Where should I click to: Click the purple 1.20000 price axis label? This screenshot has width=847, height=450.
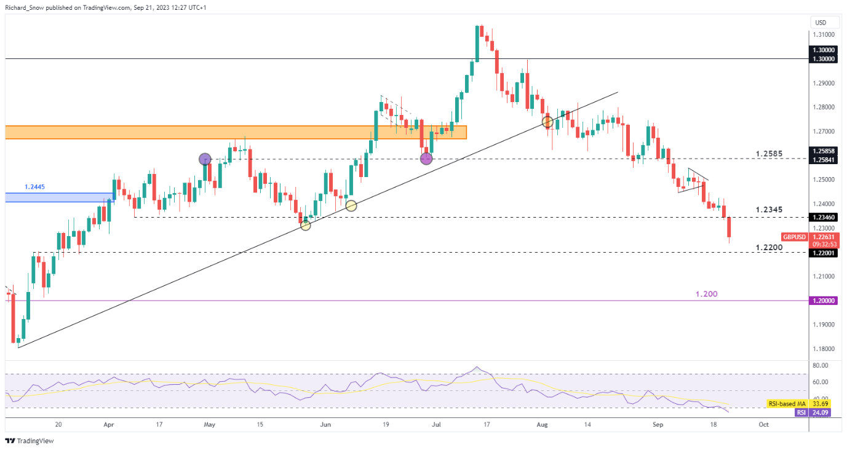tap(824, 301)
